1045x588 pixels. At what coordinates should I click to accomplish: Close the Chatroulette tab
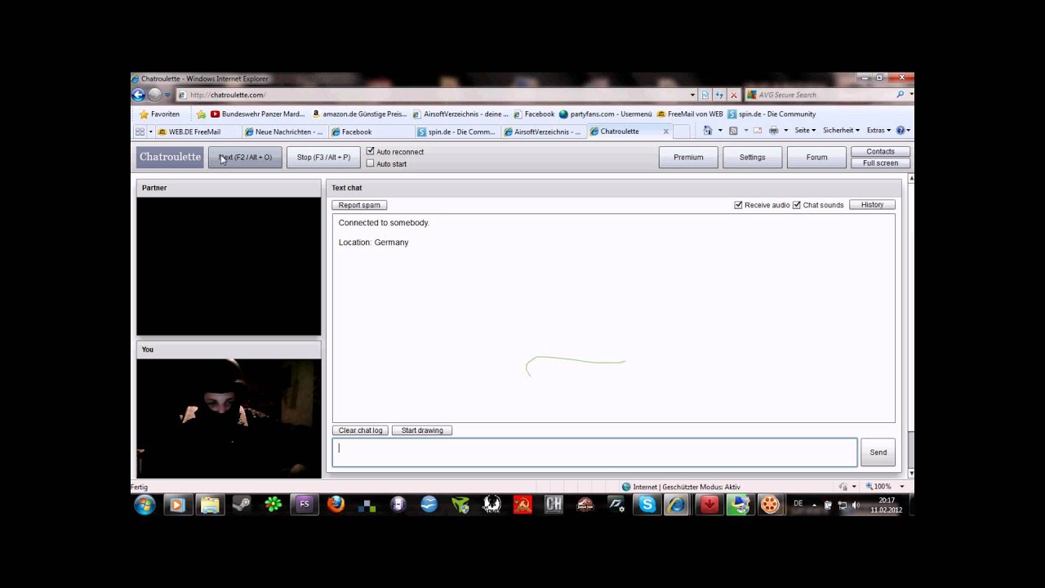click(x=665, y=131)
